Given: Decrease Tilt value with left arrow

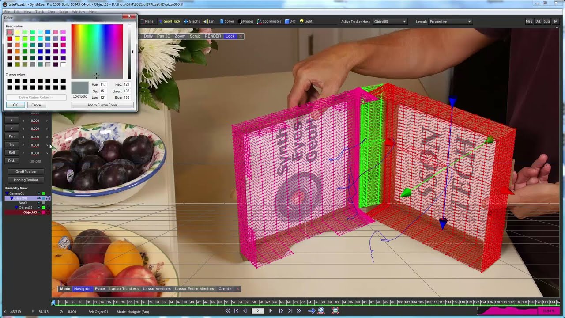Looking at the screenshot, I should (x=23, y=145).
